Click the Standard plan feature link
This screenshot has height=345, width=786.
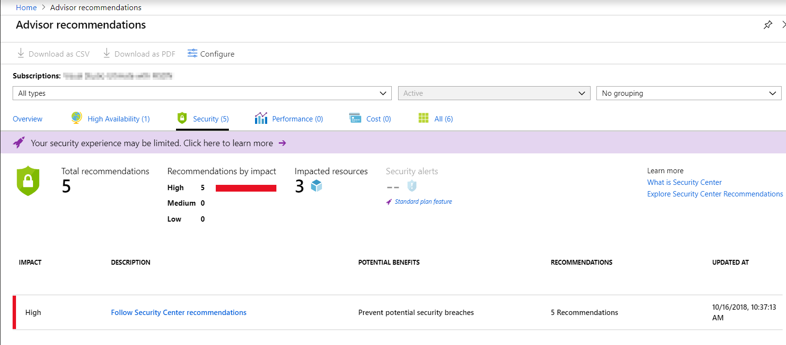423,202
